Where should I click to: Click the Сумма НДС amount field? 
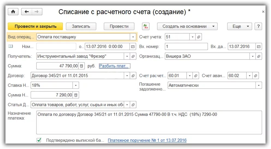(52, 95)
